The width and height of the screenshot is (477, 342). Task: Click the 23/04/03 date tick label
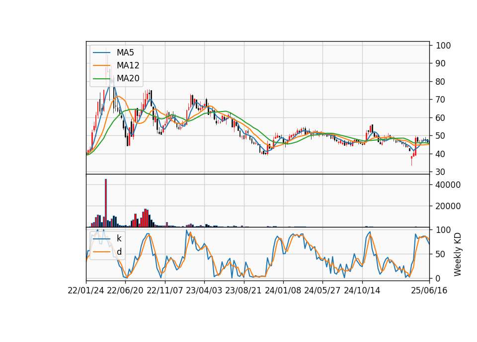(x=204, y=290)
